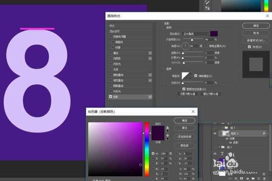
Task: Select the text layer T icon
Action: 222,154
